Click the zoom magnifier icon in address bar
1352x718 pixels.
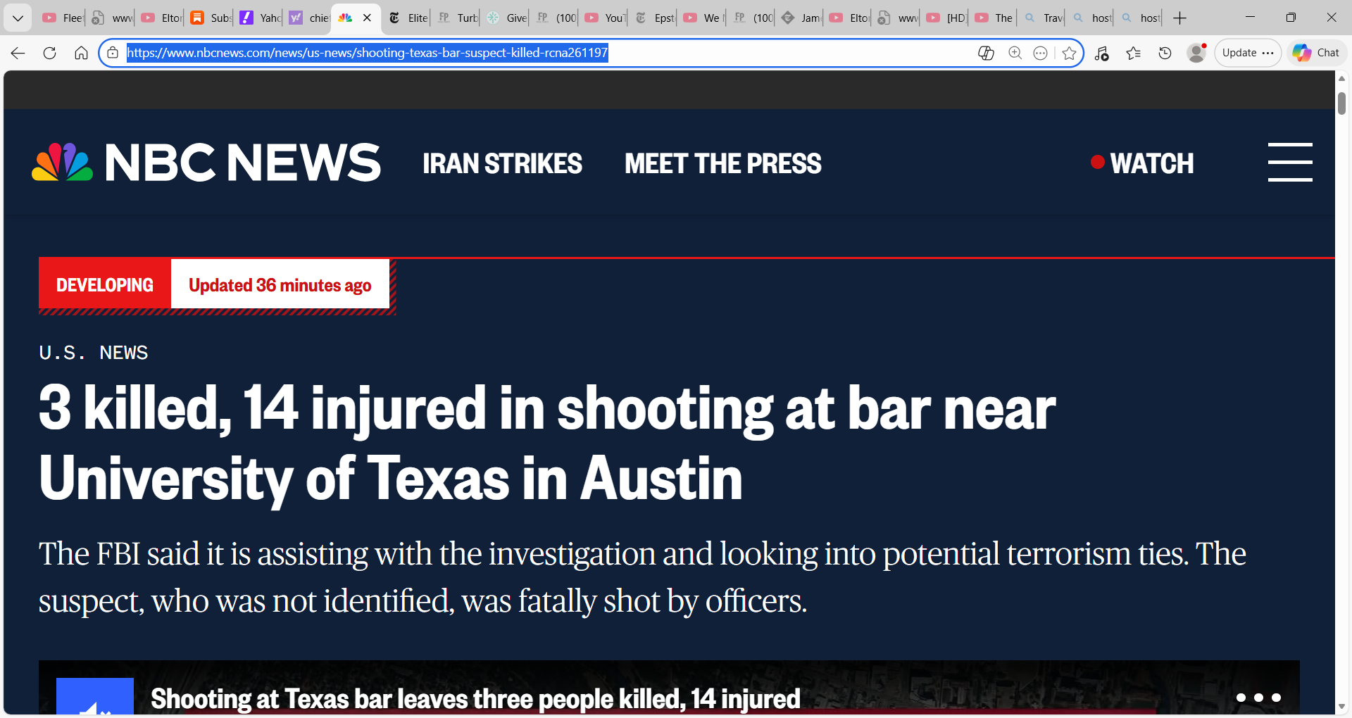pos(1015,53)
